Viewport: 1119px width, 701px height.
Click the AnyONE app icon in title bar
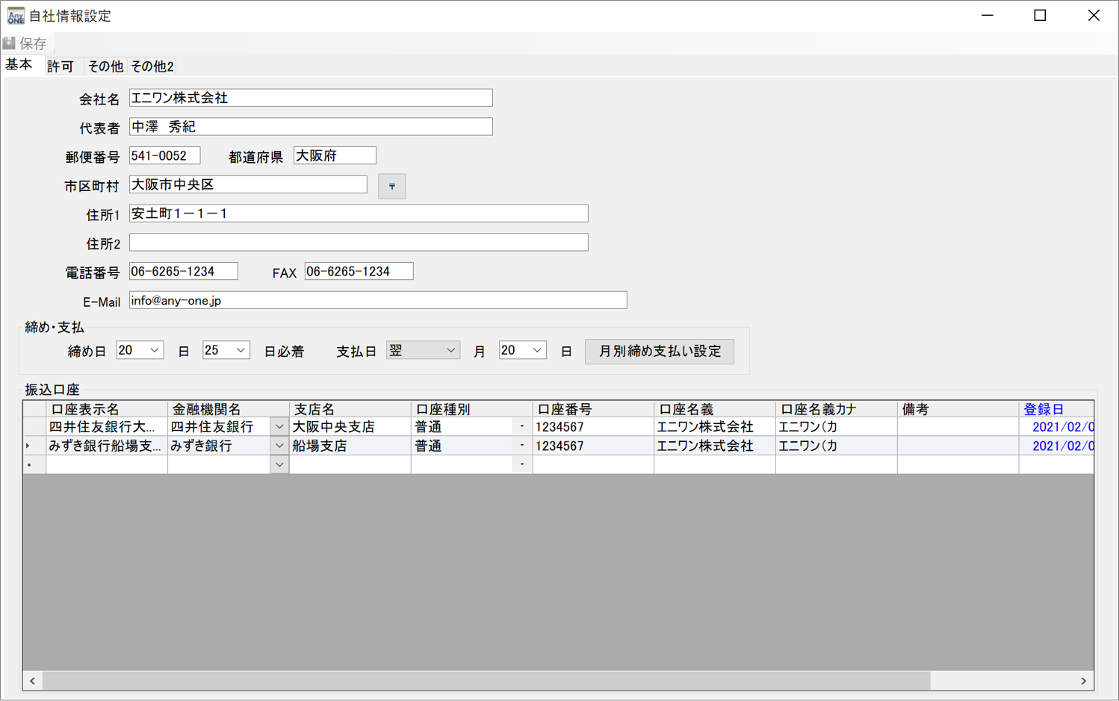pos(15,16)
